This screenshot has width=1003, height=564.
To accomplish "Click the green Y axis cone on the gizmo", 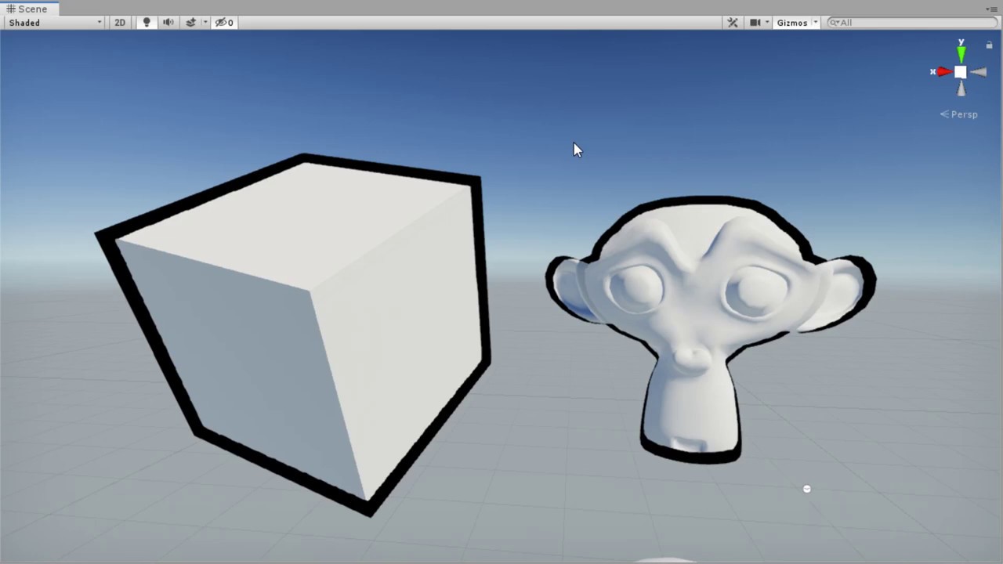I will pyautogui.click(x=961, y=53).
